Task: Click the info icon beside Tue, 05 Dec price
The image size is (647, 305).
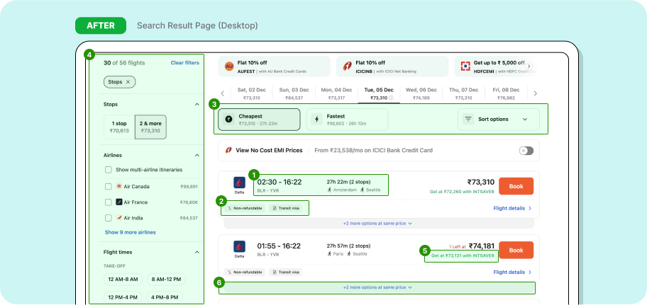Action: click(391, 98)
